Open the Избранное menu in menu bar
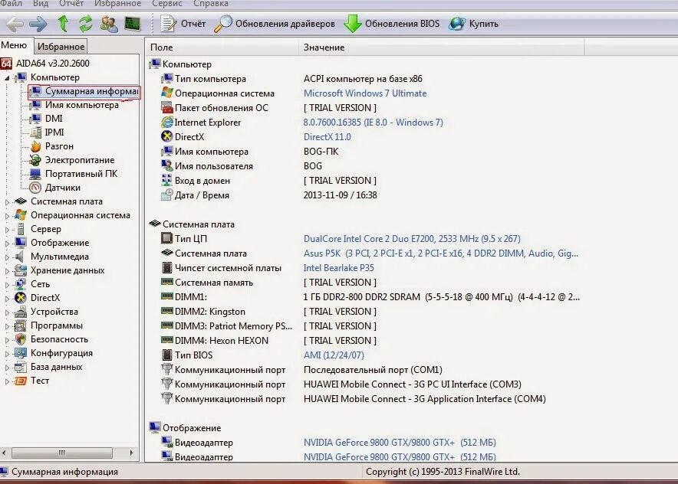The image size is (678, 484). 117,4
